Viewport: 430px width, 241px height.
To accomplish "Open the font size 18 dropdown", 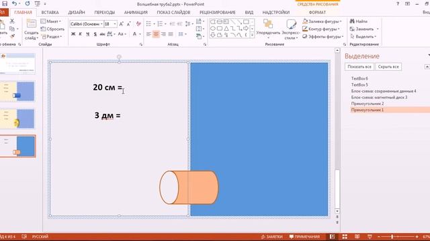I will (x=115, y=24).
